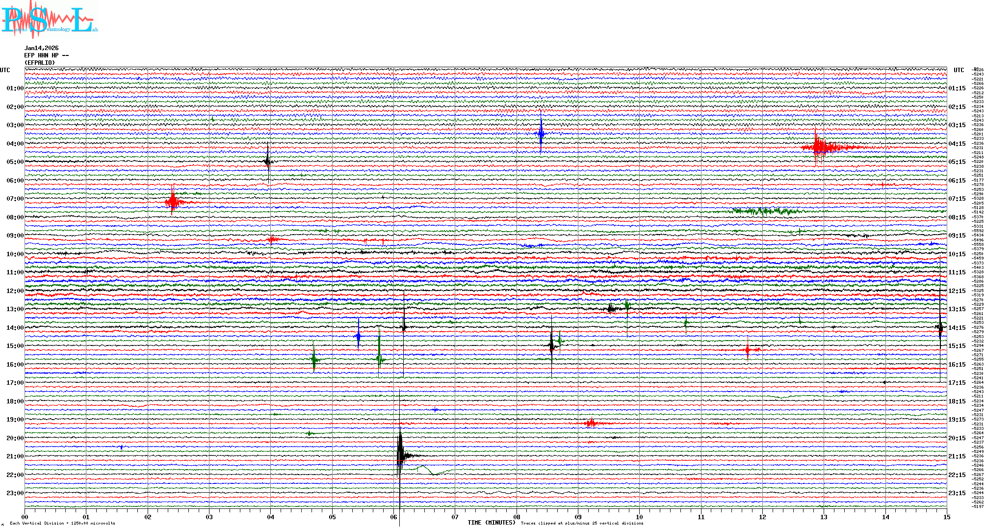Click the 23:00 hour label on left

click(15, 493)
